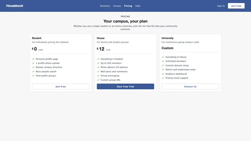Click 'Your campus, your plan' heading
Image resolution: width=251 pixels, height=141 pixels.
[125, 21]
